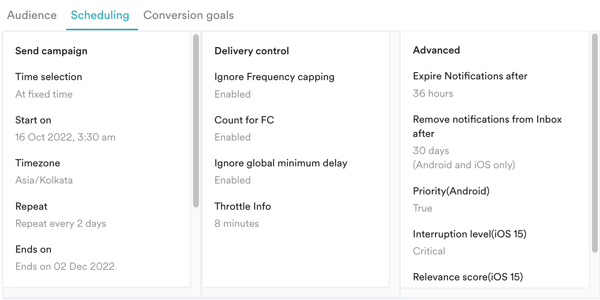Click Ignore Frequency capping Enabled status
The image size is (600, 300).
tap(232, 94)
